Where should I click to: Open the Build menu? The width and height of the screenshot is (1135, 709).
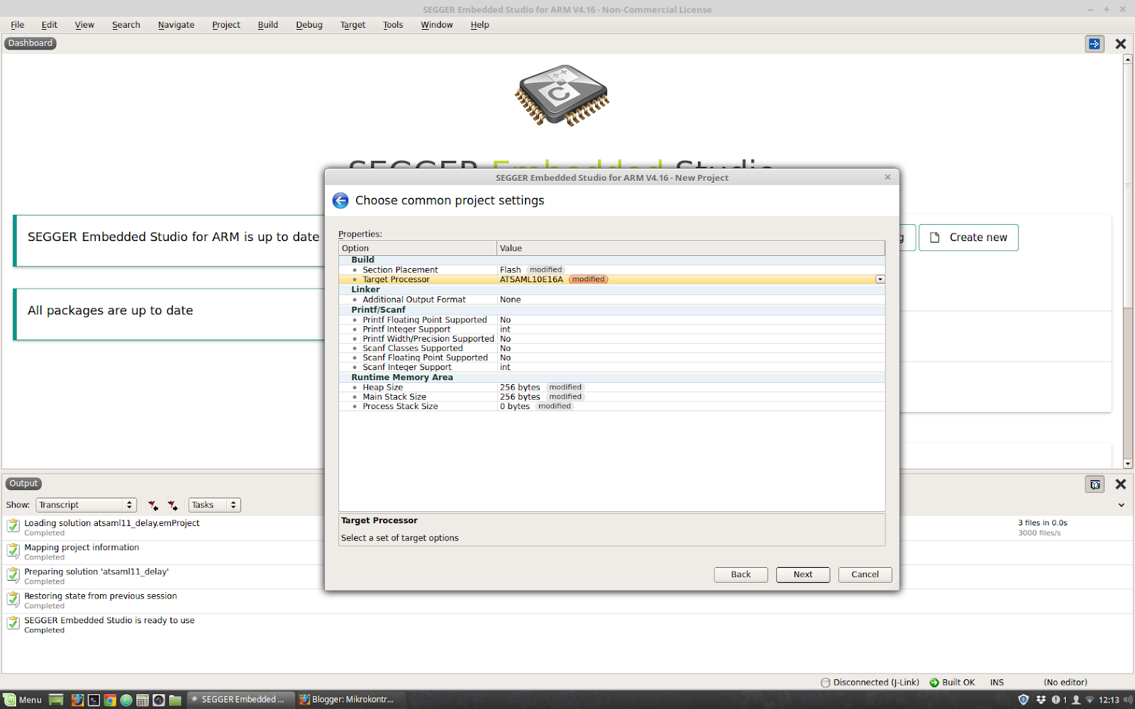(268, 25)
